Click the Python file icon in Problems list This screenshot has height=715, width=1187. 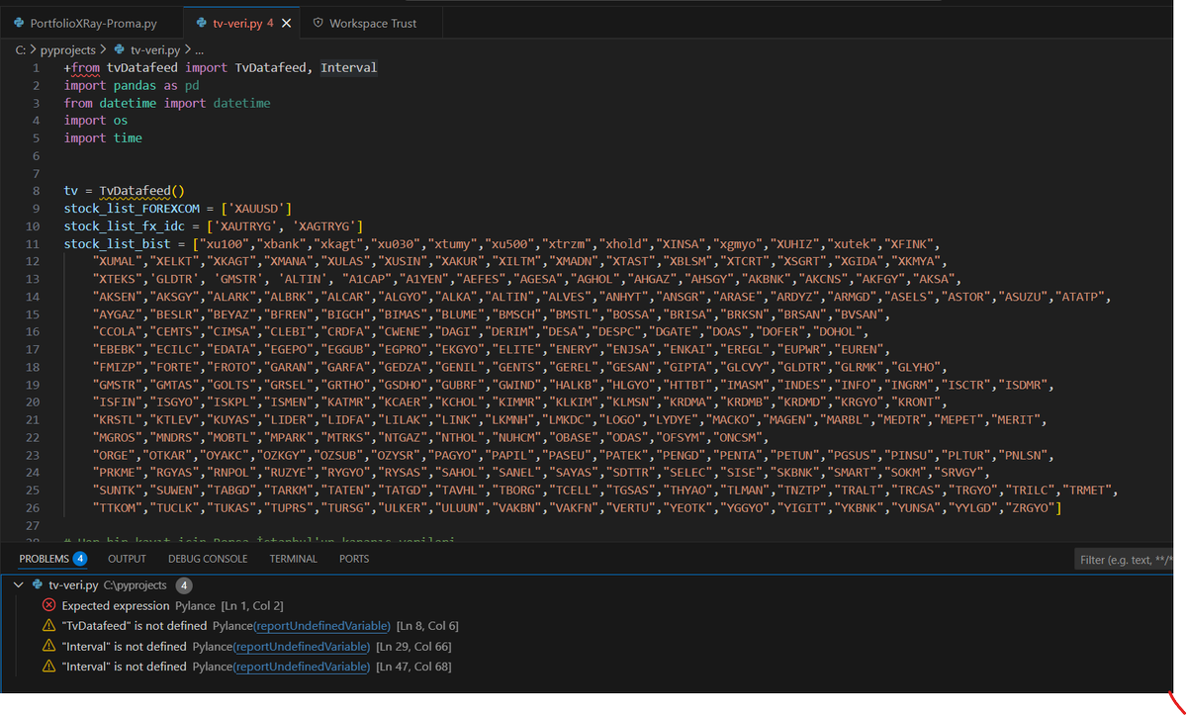pos(38,585)
